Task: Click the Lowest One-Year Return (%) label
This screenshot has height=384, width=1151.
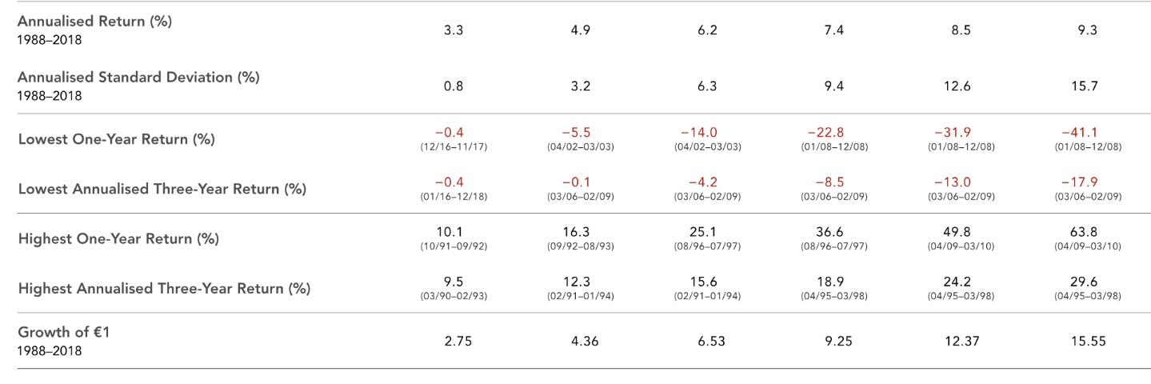Action: pos(116,140)
